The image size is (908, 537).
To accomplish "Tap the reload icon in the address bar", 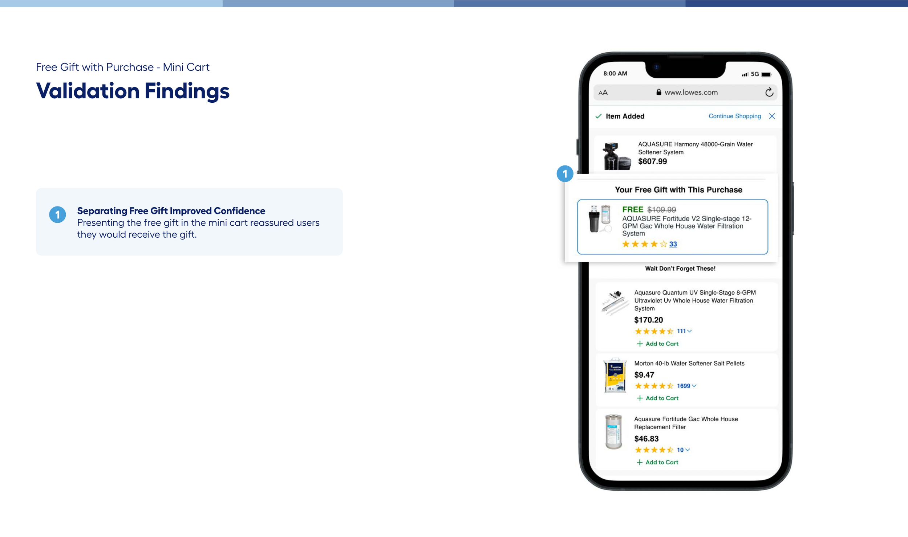I will coord(769,92).
